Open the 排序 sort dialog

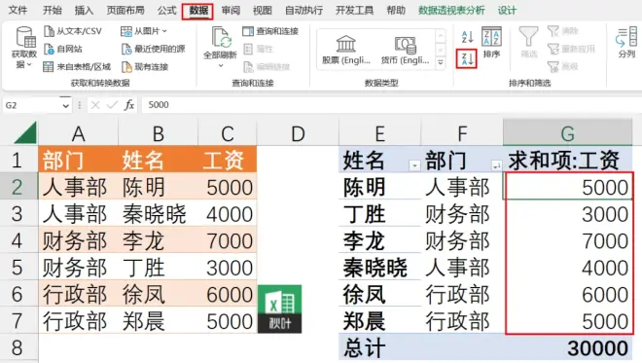pyautogui.click(x=491, y=42)
